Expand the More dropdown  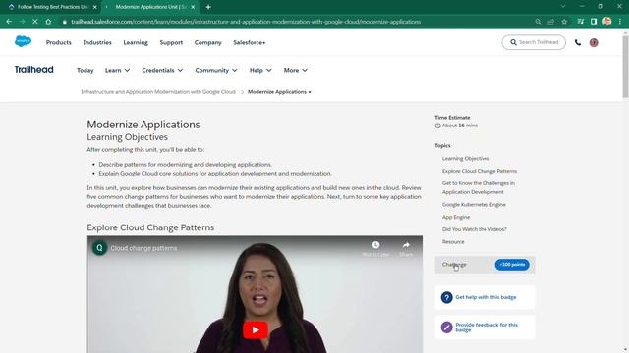[295, 70]
